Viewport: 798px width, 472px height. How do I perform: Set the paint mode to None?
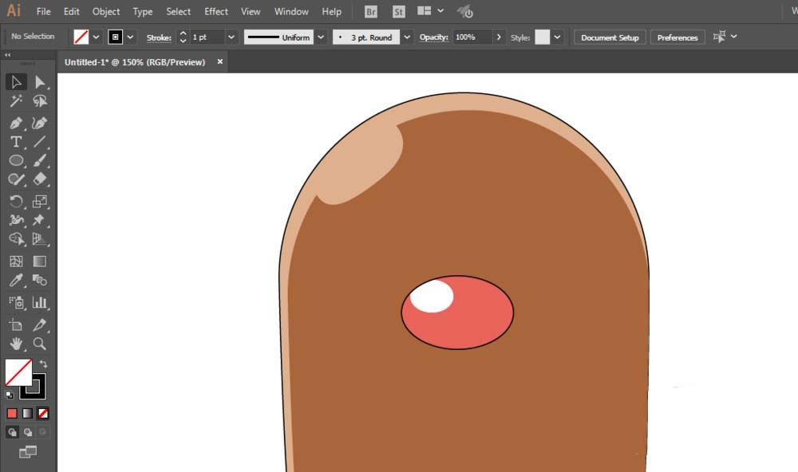pyautogui.click(x=43, y=413)
